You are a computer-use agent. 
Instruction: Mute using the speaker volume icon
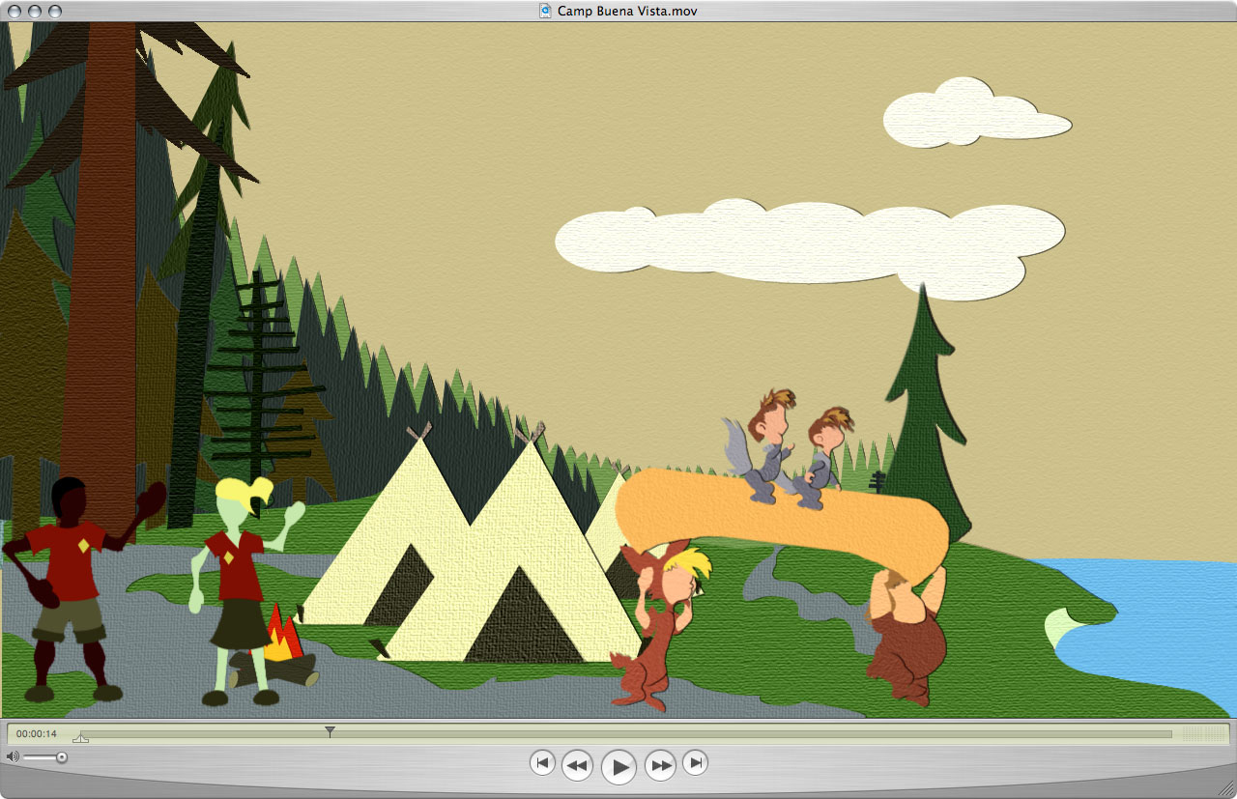point(12,756)
